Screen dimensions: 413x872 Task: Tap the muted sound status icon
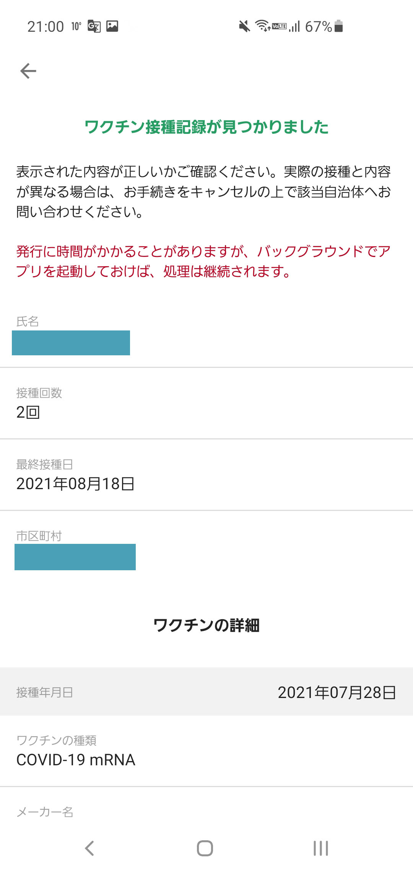(244, 26)
